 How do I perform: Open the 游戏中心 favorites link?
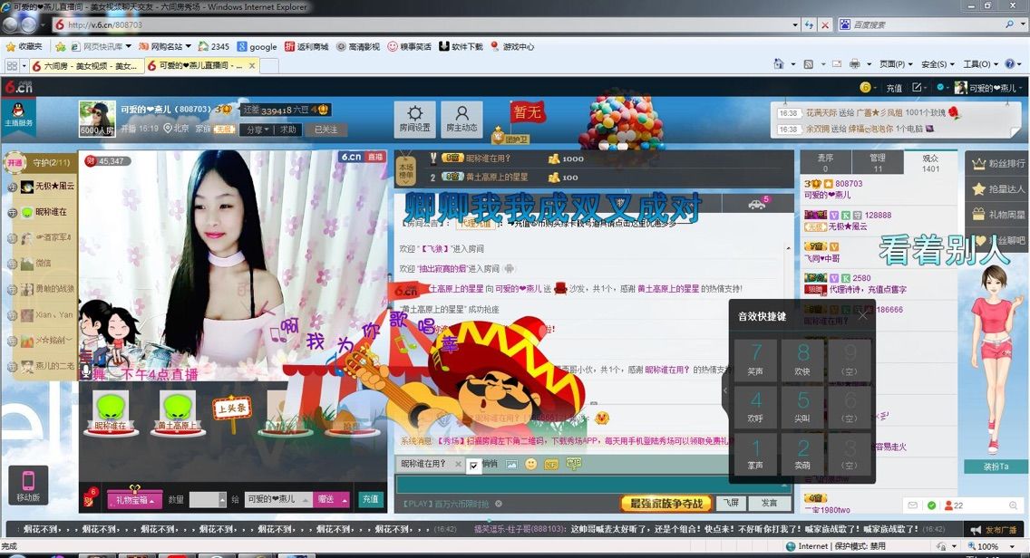[512, 46]
